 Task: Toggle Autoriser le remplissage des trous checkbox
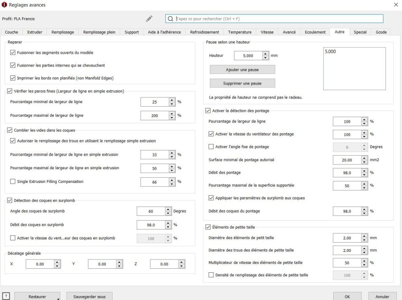12,141
